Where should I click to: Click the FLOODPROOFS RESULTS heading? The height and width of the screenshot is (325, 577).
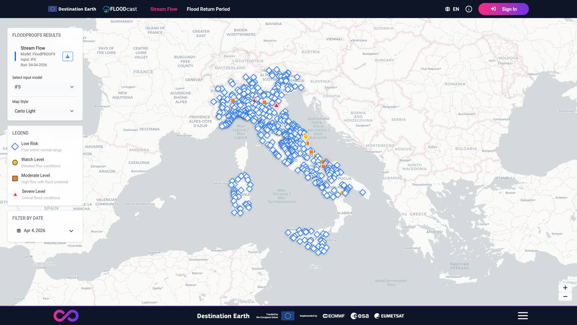[36, 35]
